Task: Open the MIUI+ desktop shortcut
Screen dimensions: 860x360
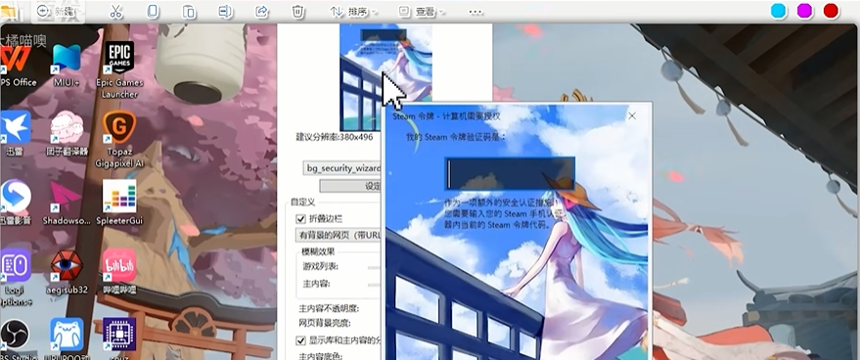Action: point(67,66)
